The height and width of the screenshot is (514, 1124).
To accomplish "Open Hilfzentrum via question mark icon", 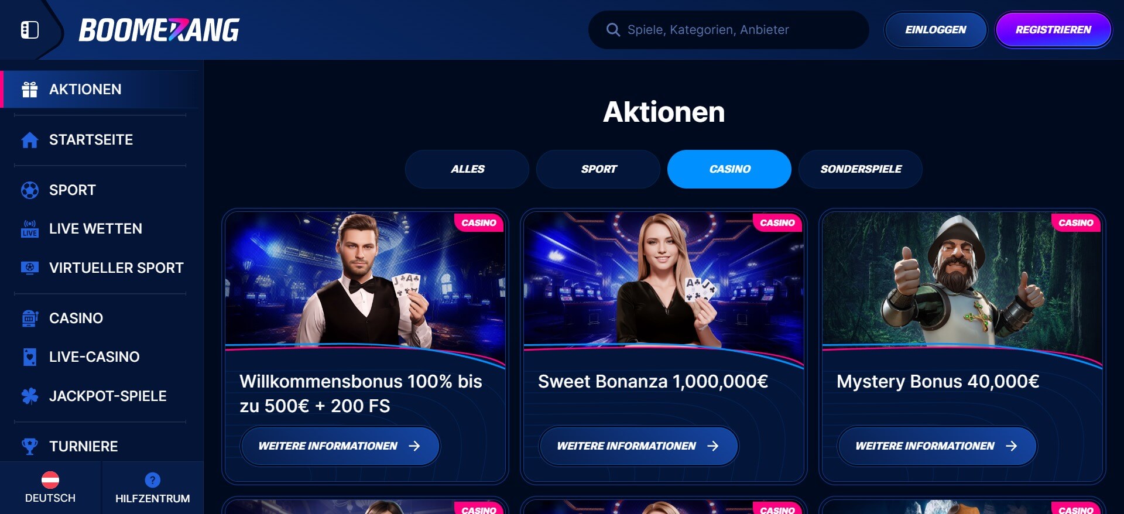I will coord(153,480).
